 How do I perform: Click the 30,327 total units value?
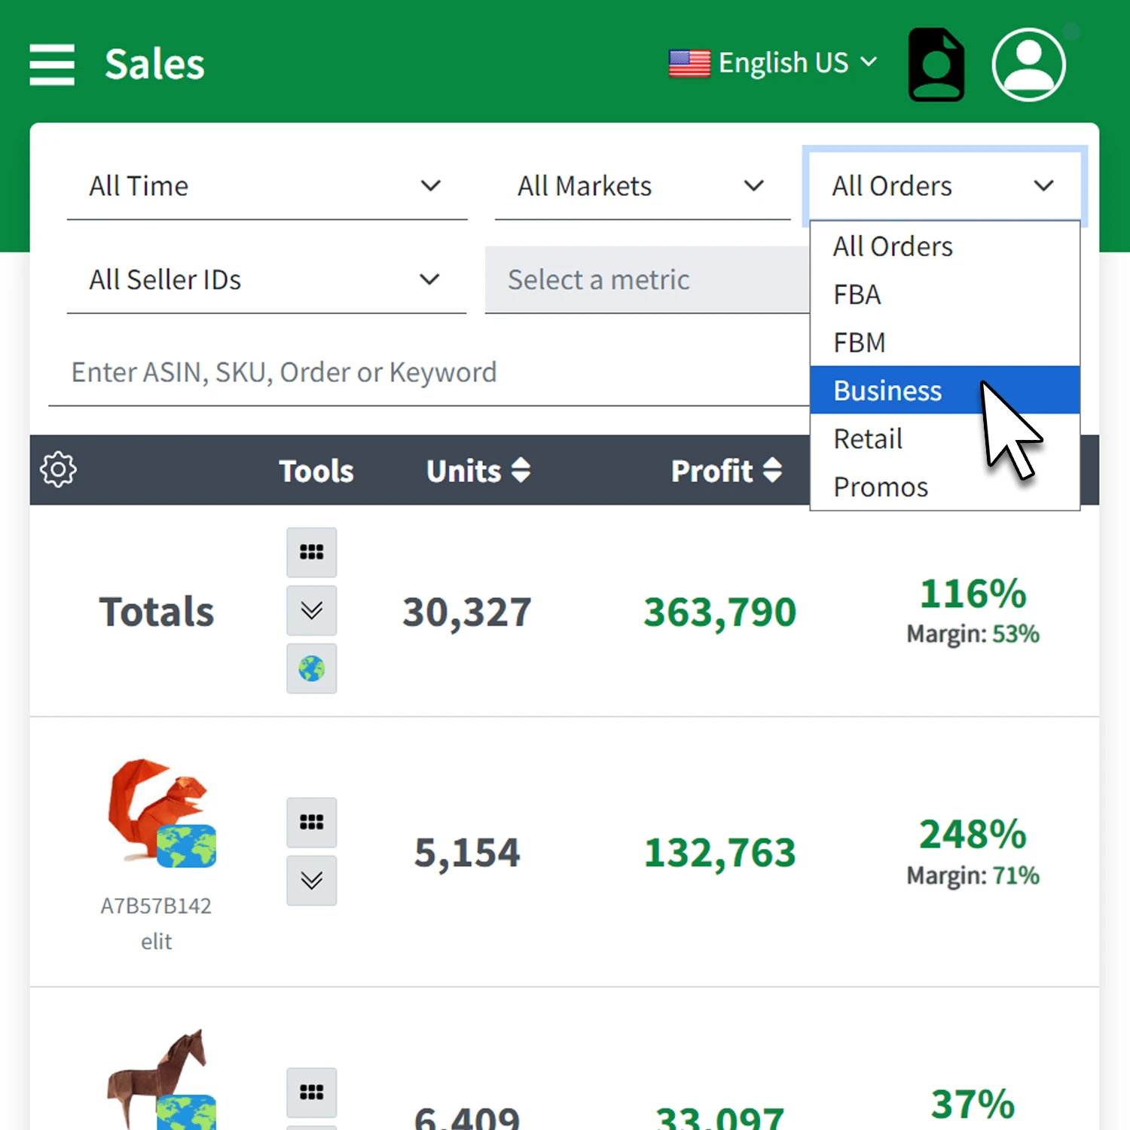tap(467, 612)
